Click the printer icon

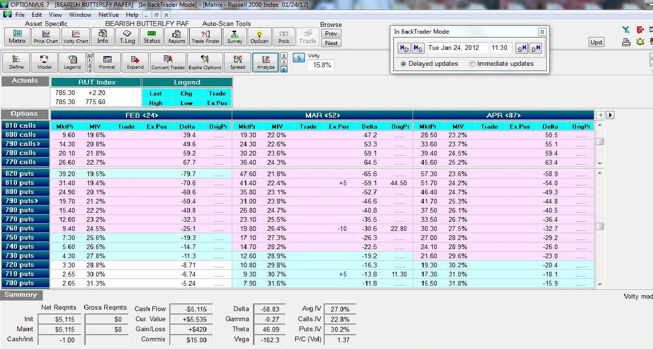(626, 42)
